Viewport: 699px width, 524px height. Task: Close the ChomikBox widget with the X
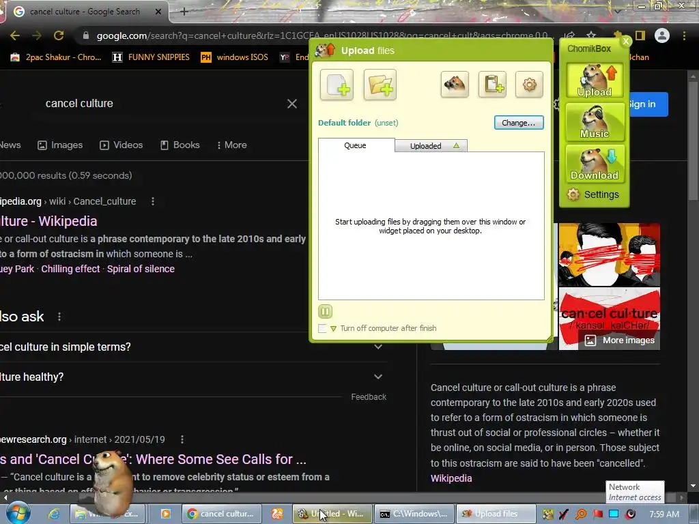pyautogui.click(x=626, y=41)
